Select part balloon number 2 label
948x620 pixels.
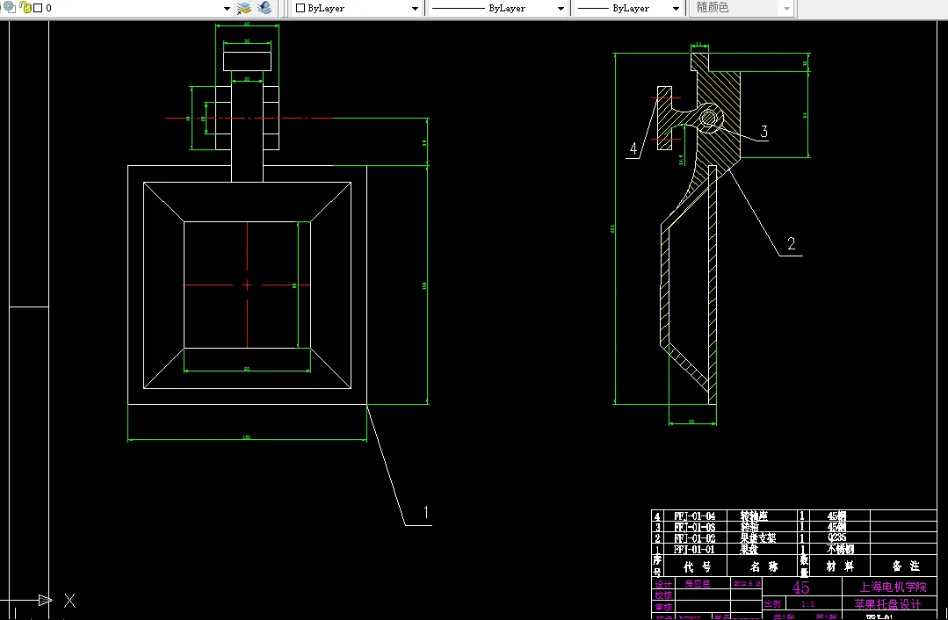pyautogui.click(x=791, y=243)
